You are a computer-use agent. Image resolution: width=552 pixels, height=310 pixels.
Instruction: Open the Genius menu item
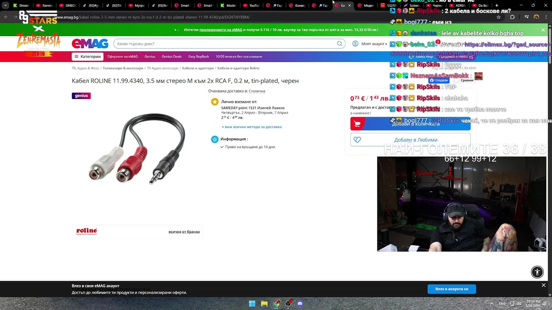point(150,56)
